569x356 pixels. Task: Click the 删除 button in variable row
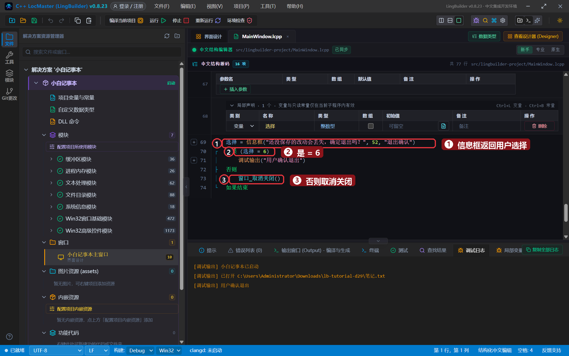(539, 126)
